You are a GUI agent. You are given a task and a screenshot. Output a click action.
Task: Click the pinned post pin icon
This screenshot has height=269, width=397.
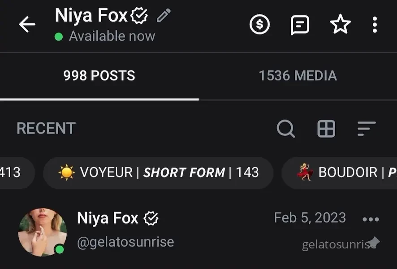pos(373,243)
